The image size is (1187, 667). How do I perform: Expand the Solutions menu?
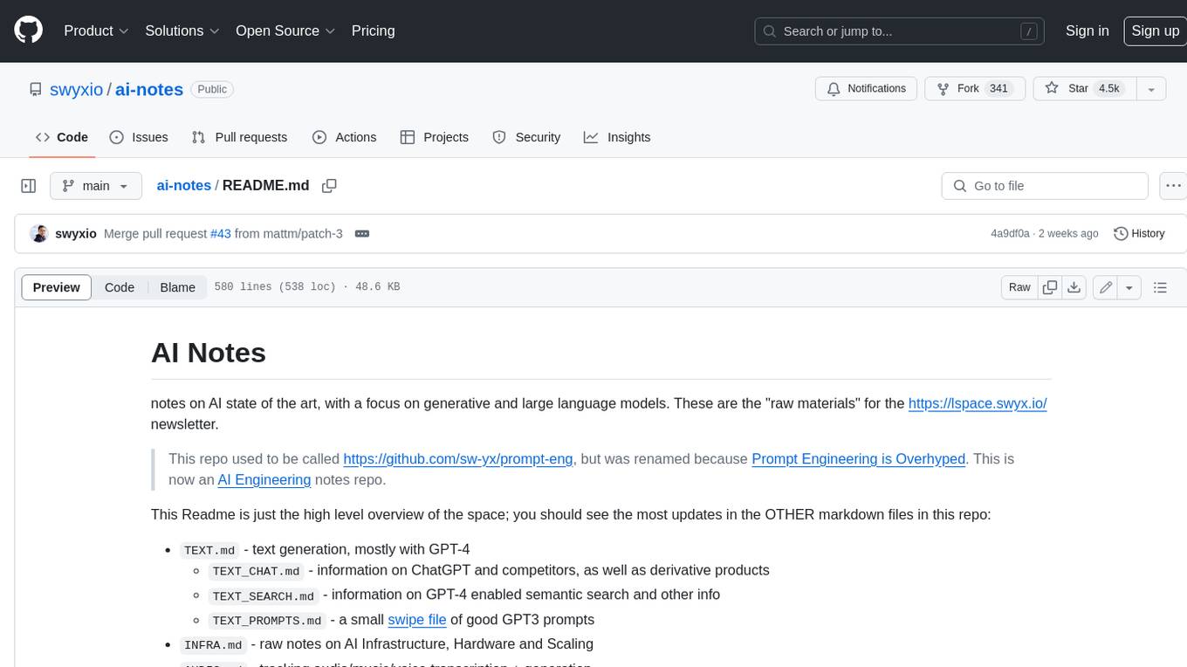(x=182, y=31)
